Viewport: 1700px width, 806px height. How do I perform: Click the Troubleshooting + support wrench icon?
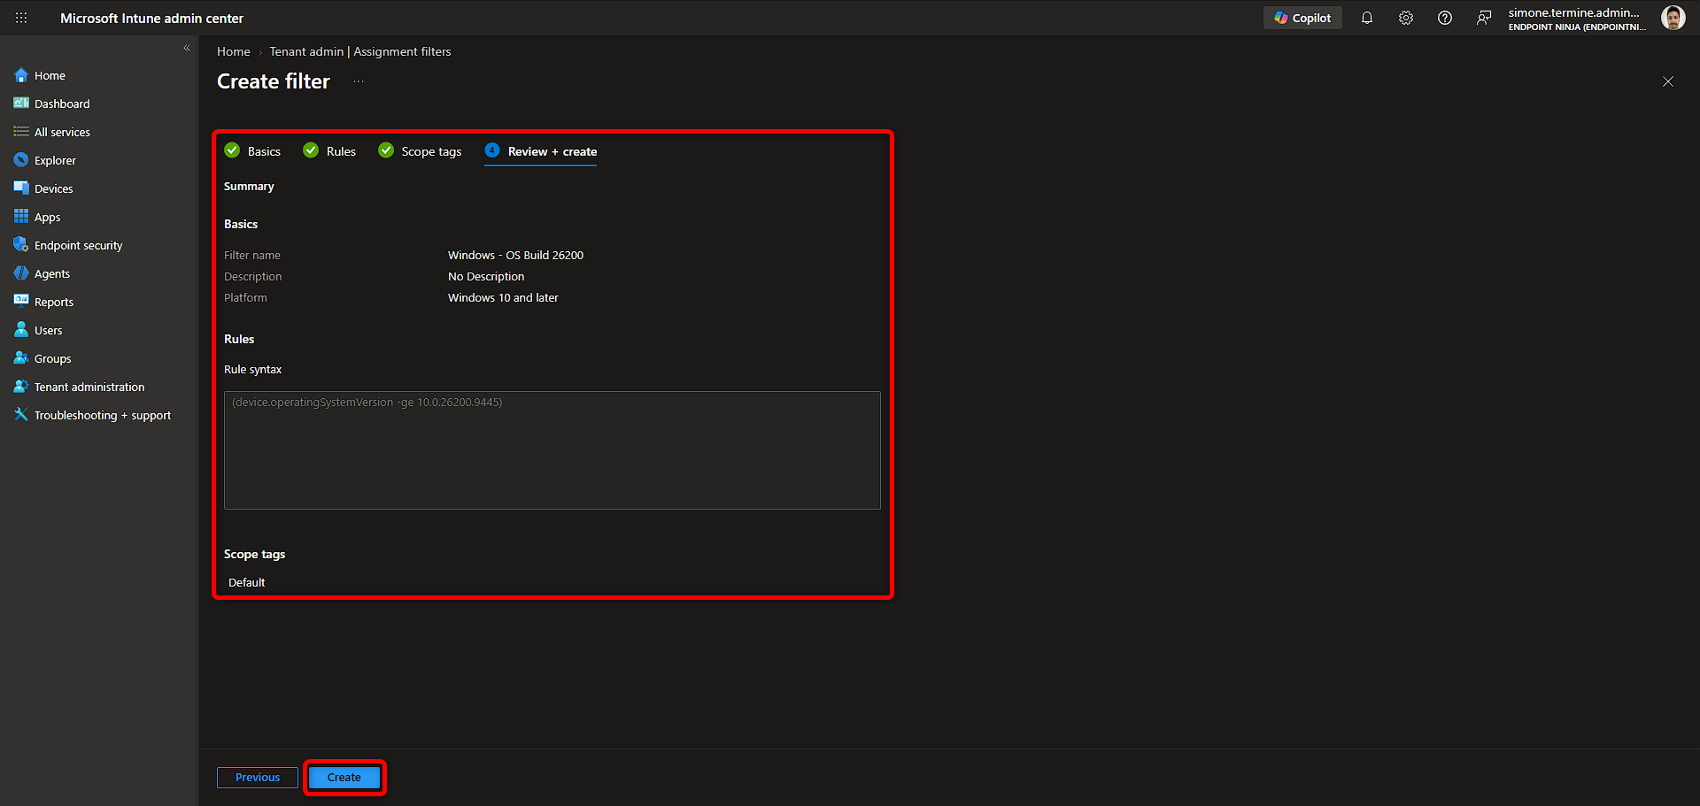click(21, 415)
